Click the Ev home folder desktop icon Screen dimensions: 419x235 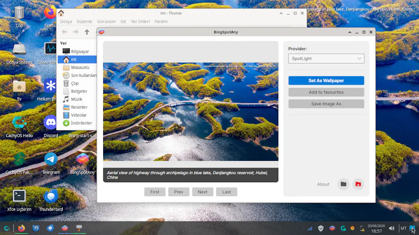tap(19, 87)
